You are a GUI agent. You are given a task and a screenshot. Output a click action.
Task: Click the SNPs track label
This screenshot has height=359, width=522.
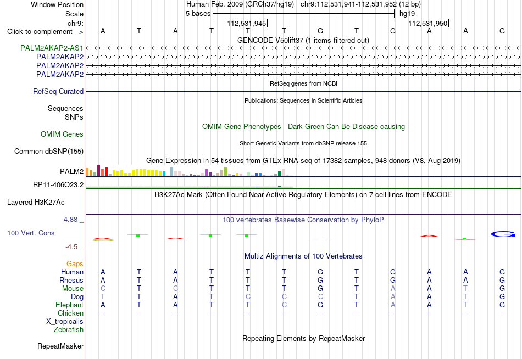tap(74, 117)
